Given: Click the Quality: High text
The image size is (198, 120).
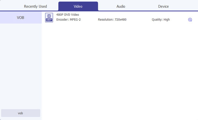Looking at the screenshot, I should click(161, 20).
